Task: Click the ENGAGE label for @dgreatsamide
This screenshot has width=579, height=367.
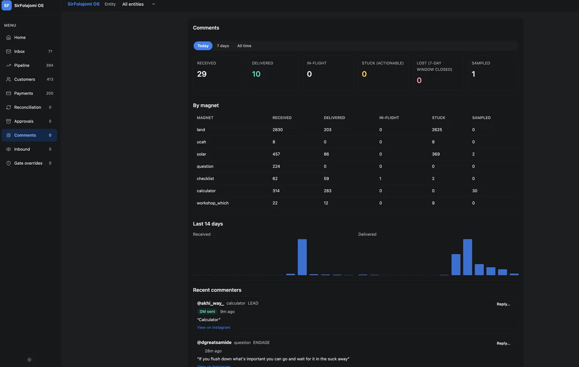Action: pos(261,343)
